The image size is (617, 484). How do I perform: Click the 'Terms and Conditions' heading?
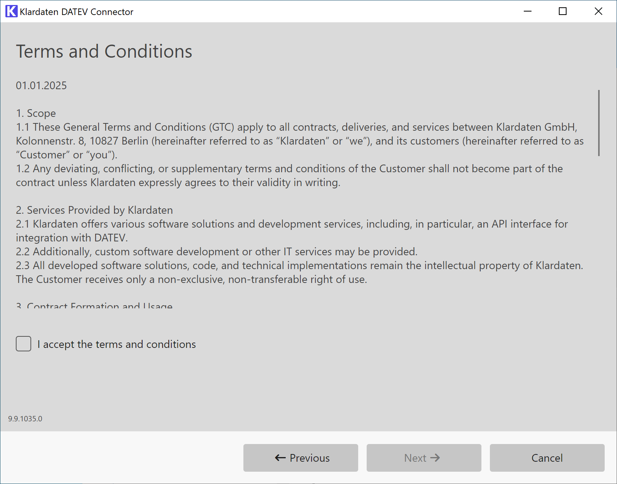(104, 51)
